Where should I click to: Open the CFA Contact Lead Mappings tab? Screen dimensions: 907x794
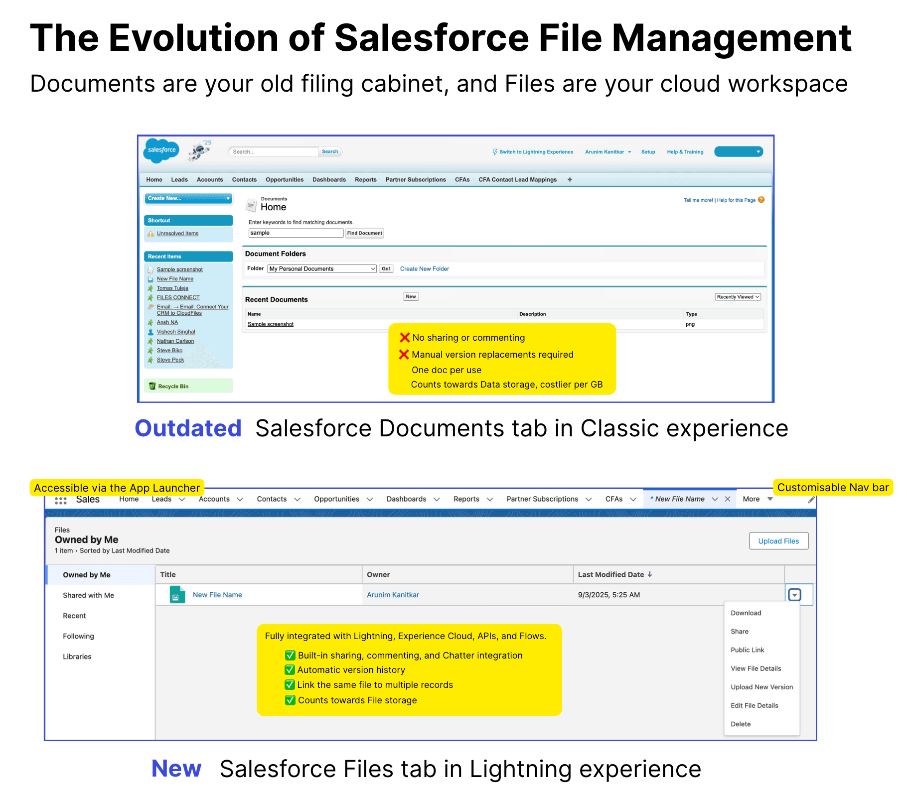click(x=518, y=180)
